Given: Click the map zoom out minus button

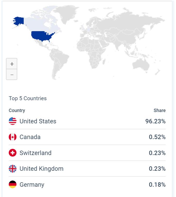Looking at the screenshot, I should 12,75.
